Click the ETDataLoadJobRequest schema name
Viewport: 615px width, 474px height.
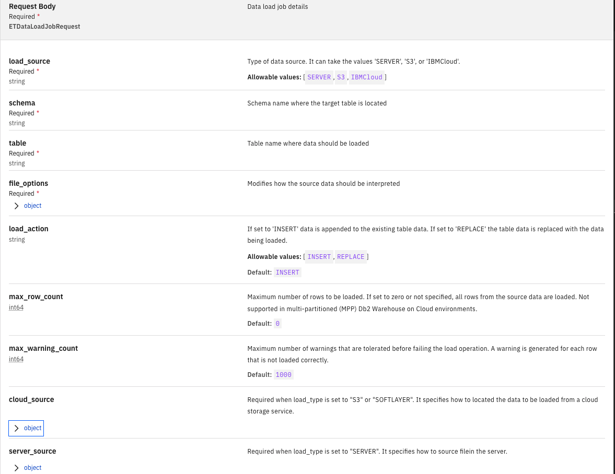coord(44,26)
